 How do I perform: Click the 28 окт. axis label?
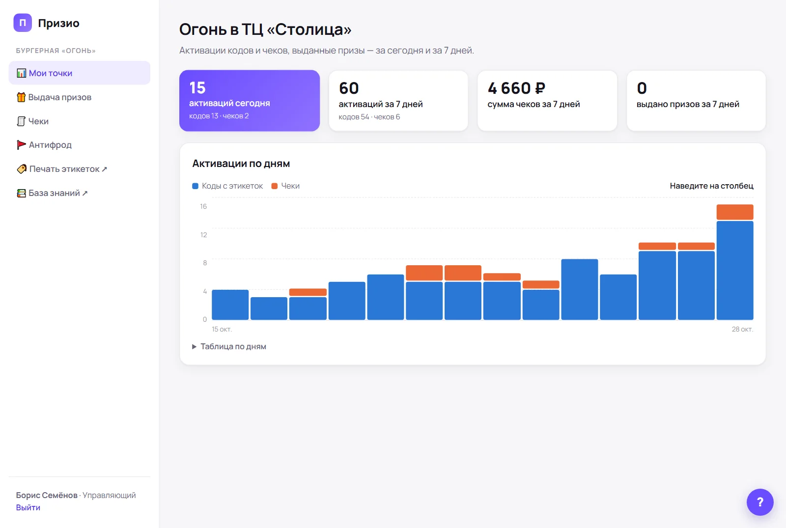click(x=742, y=329)
